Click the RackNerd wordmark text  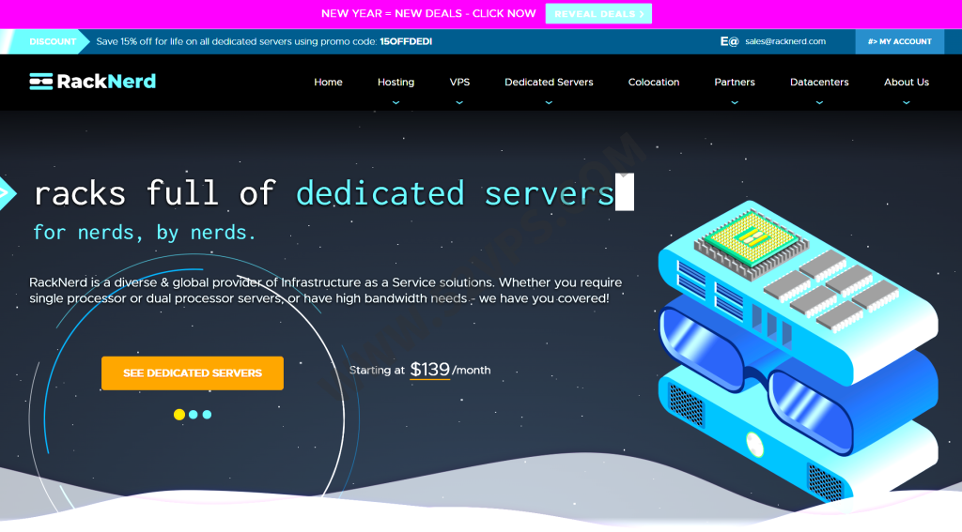[106, 82]
